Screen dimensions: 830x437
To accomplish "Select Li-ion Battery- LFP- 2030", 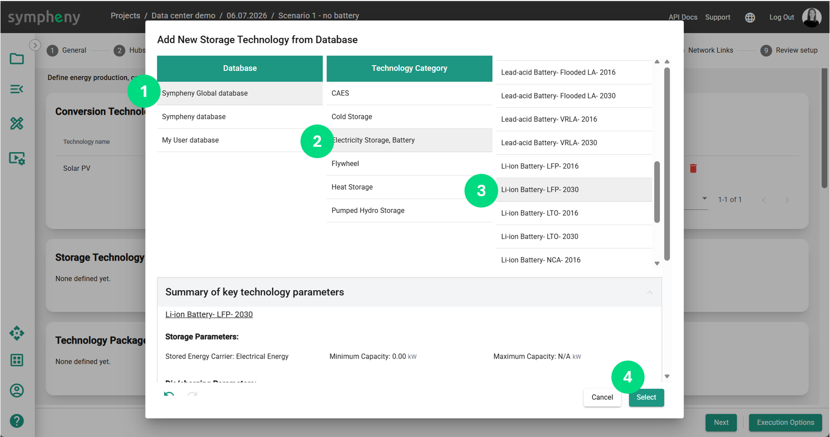I will (574, 190).
